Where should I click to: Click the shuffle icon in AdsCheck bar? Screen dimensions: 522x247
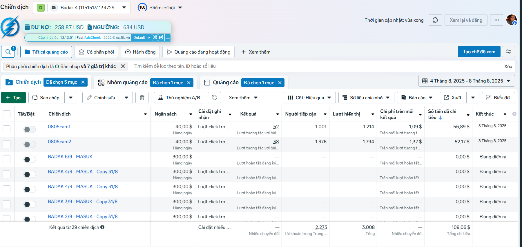(x=155, y=37)
